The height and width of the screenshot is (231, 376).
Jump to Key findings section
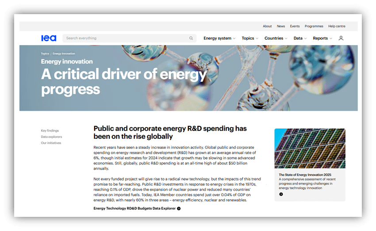(50, 131)
